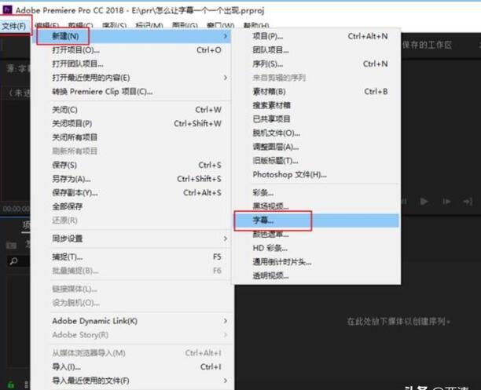
Task: Click the search magnifier icon in project panel
Action: 13,261
